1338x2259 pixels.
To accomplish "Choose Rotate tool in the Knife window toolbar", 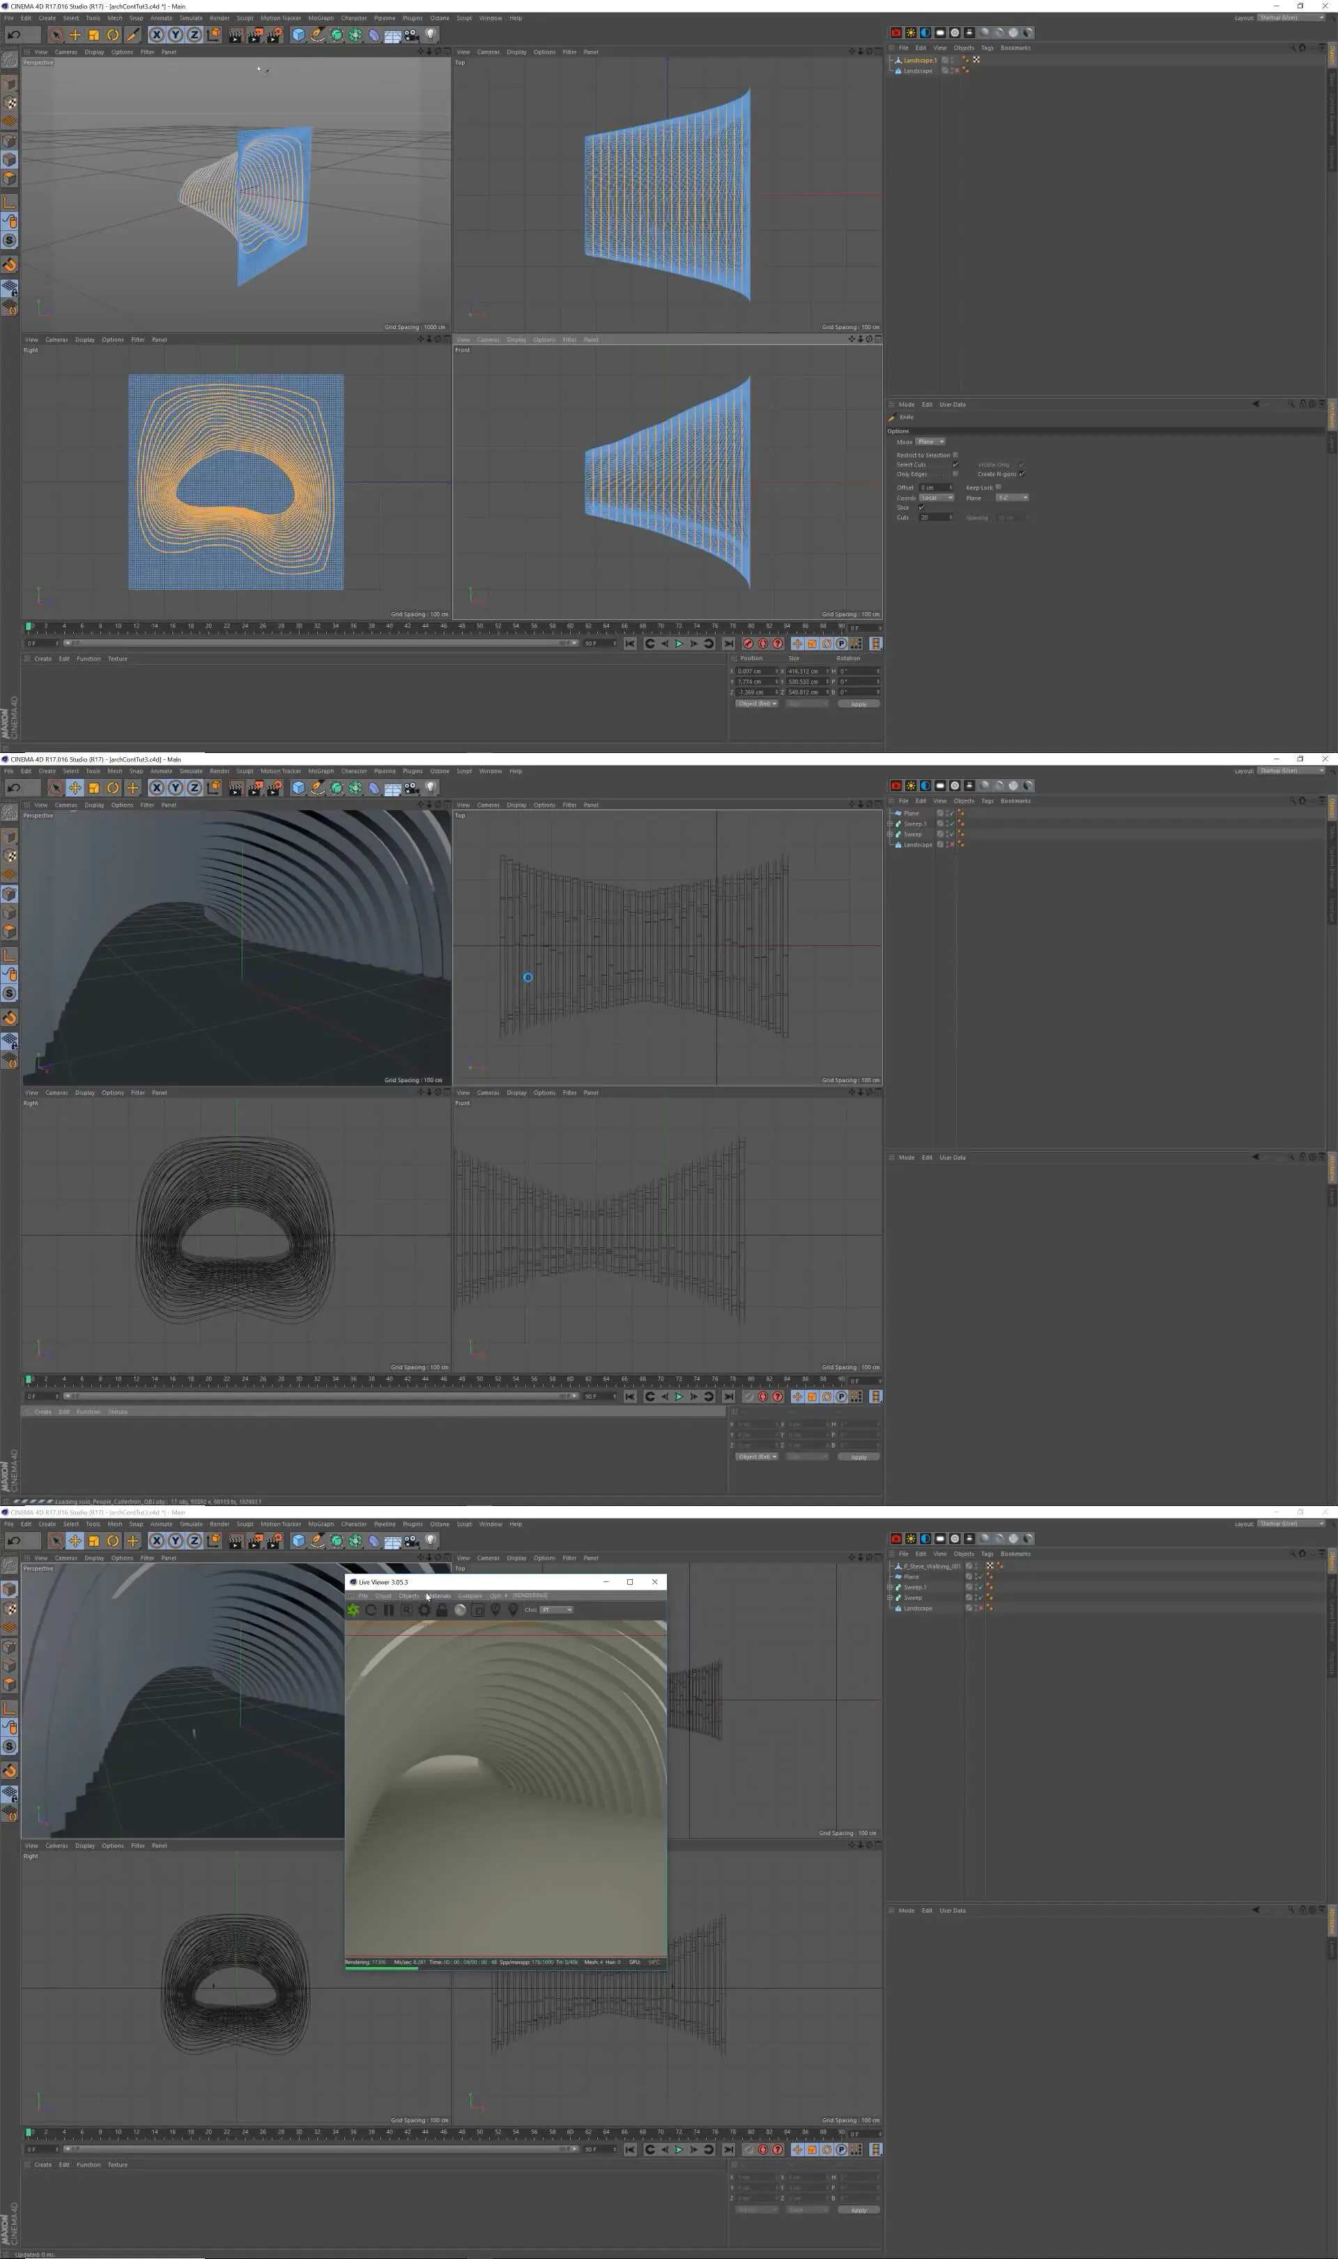I will (113, 35).
